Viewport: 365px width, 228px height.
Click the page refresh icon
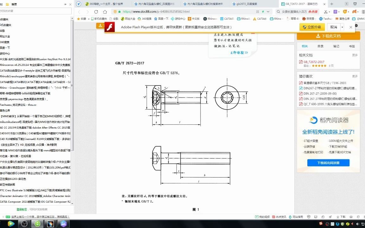click(x=96, y=11)
